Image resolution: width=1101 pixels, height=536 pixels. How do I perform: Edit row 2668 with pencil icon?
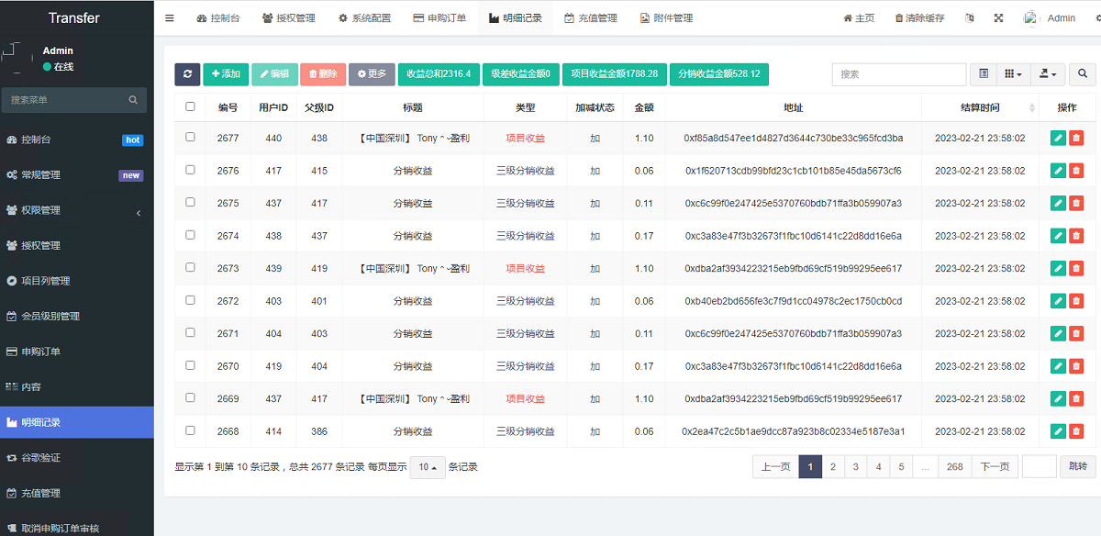click(1058, 431)
